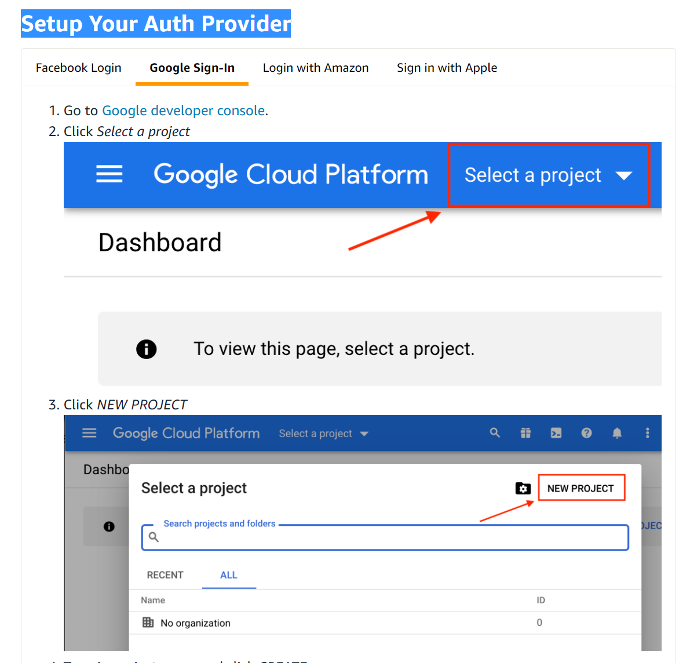
Task: Select the ALL tab in dialog
Action: (x=229, y=575)
